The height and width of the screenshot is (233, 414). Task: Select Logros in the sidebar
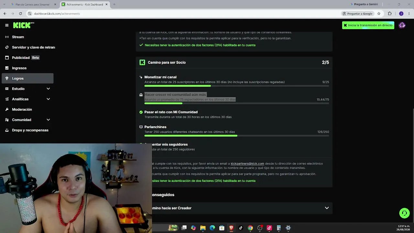pyautogui.click(x=27, y=78)
